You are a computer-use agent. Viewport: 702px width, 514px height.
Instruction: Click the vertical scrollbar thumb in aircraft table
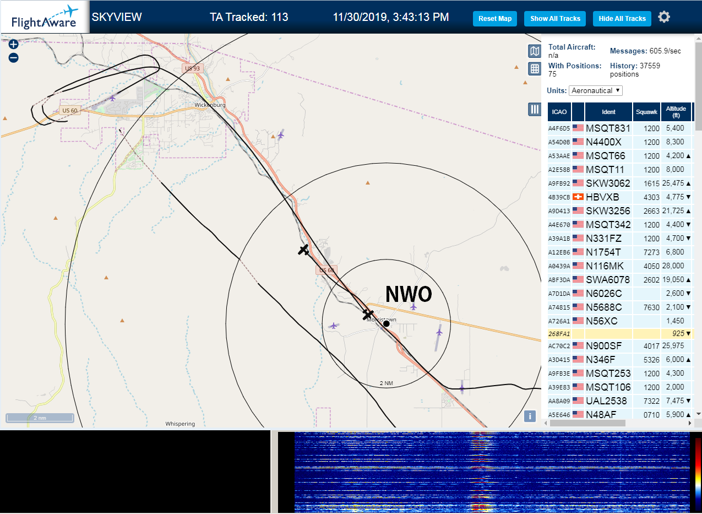click(698, 86)
